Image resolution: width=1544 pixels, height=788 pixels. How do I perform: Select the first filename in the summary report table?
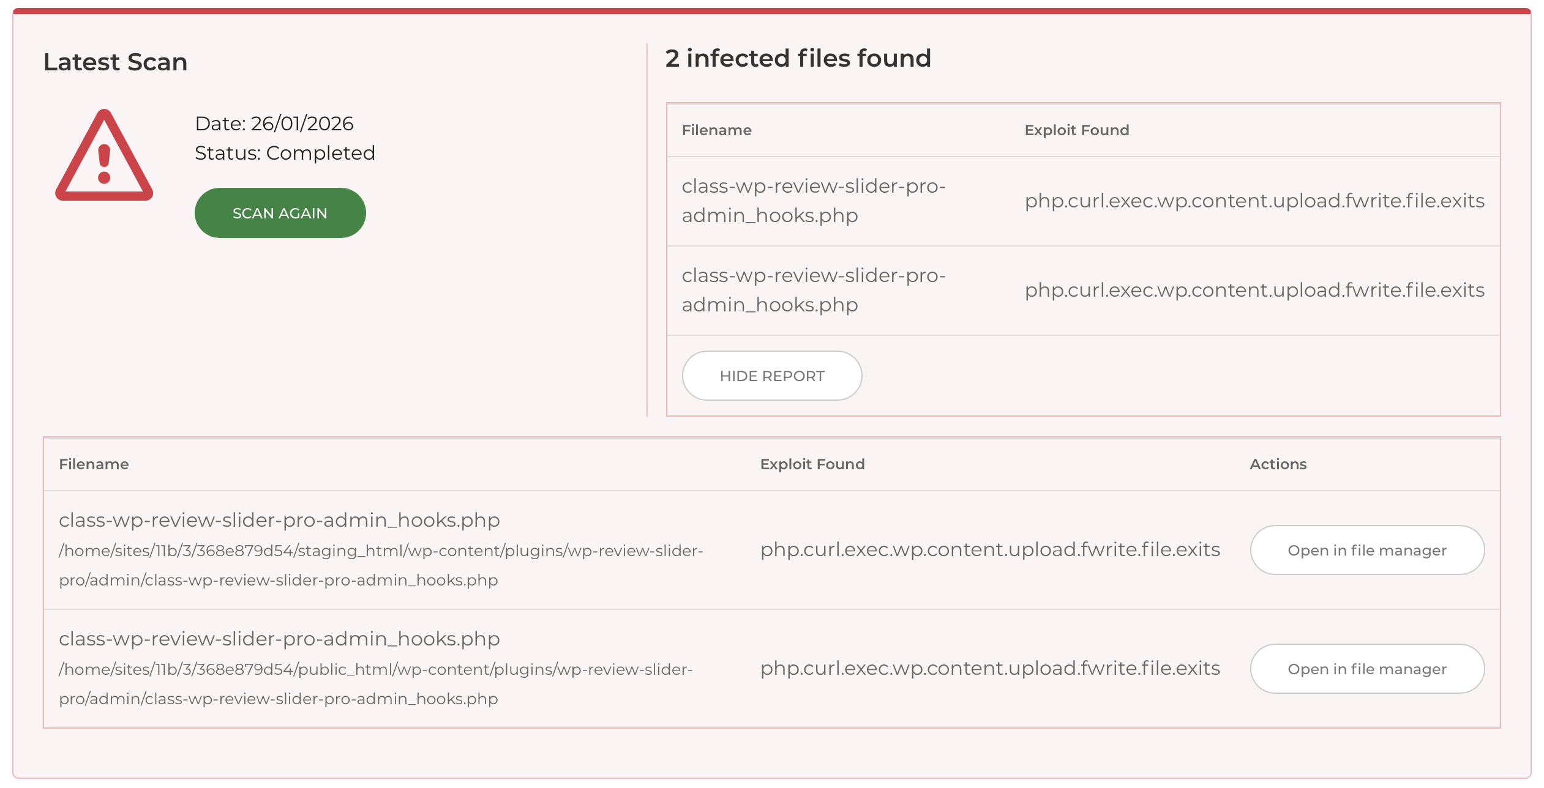pyautogui.click(x=813, y=201)
